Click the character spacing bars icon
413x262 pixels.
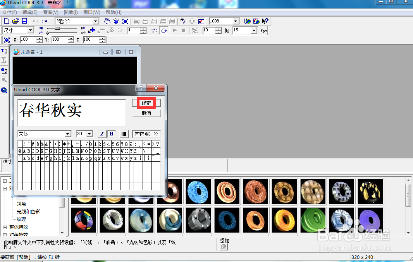coord(124,134)
